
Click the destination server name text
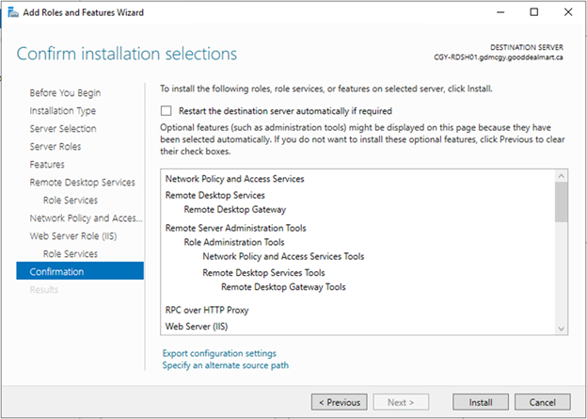tap(499, 57)
